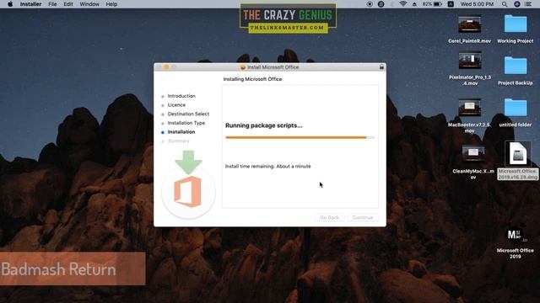Click 'Running package scripts...' status text

(264, 125)
